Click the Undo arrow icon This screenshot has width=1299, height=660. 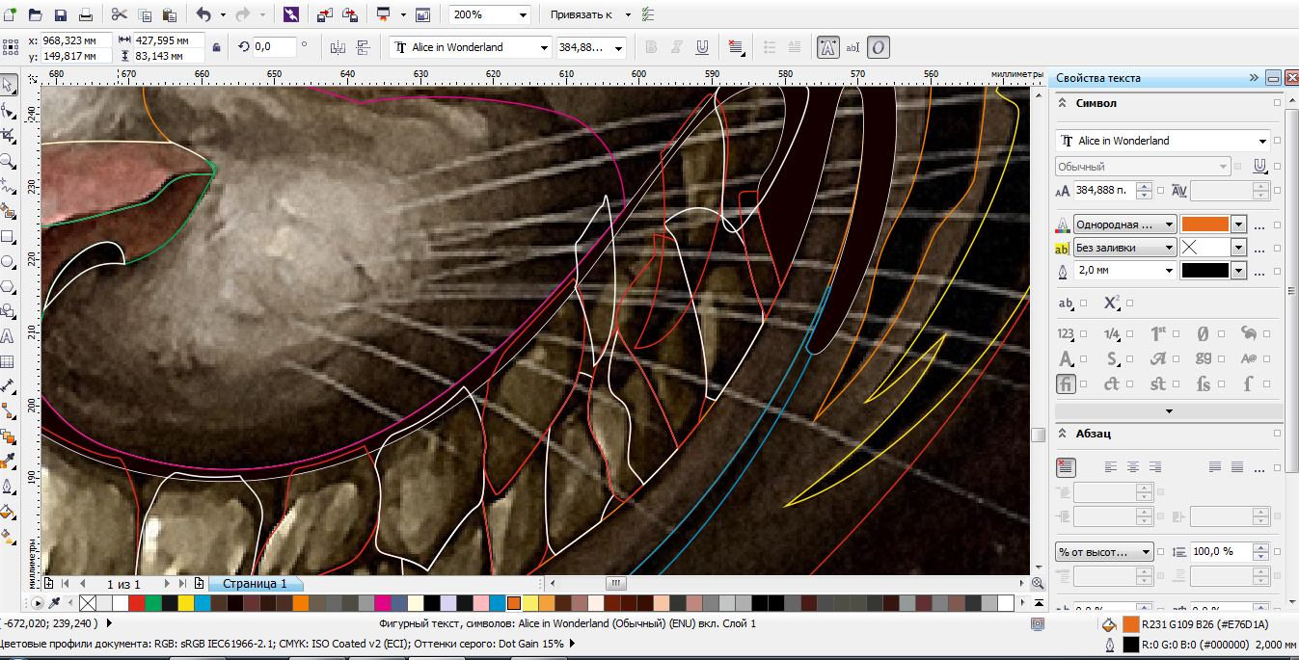pos(203,14)
